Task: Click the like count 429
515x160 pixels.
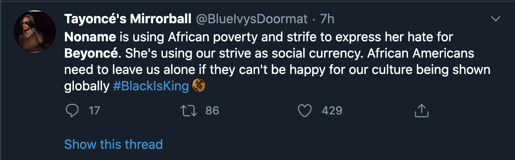Action: 332,111
